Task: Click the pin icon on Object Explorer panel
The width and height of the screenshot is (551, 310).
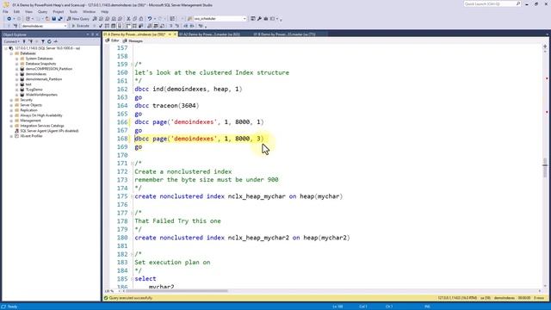Action: pyautogui.click(x=92, y=34)
